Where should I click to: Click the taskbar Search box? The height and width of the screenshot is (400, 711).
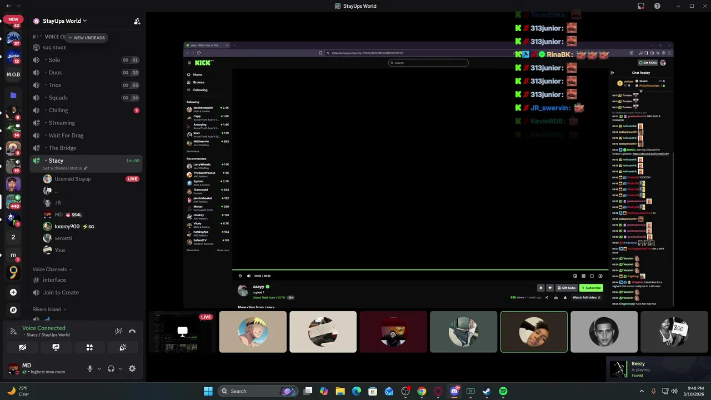click(258, 391)
